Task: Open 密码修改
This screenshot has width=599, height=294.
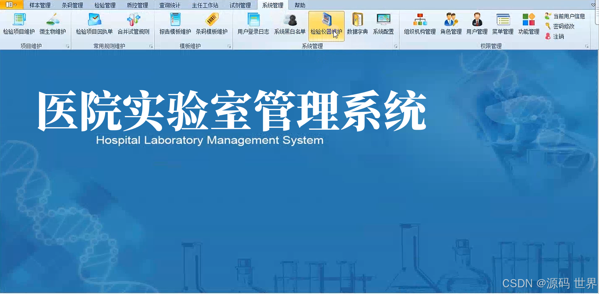Action: (x=560, y=26)
